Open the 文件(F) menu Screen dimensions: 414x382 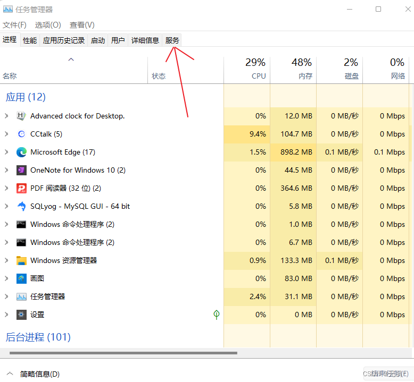[14, 25]
